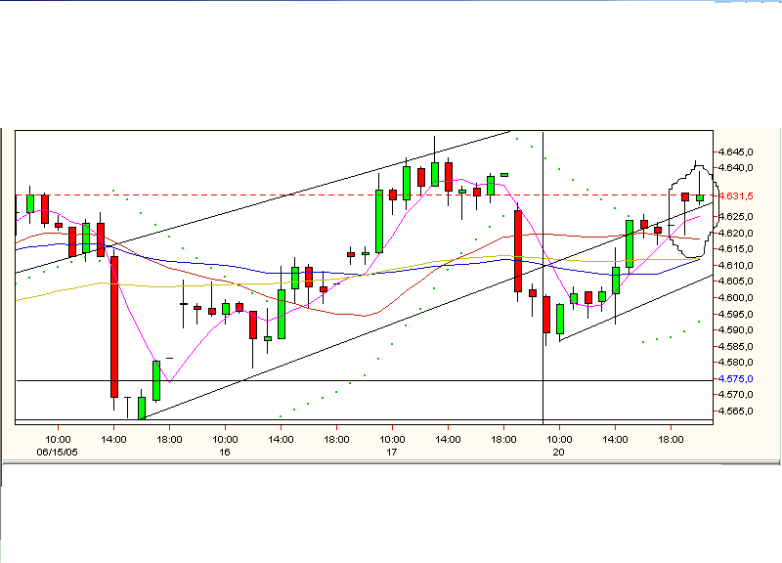The image size is (782, 563).
Task: Click the 10:00 label above date 17
Action: tap(392, 439)
